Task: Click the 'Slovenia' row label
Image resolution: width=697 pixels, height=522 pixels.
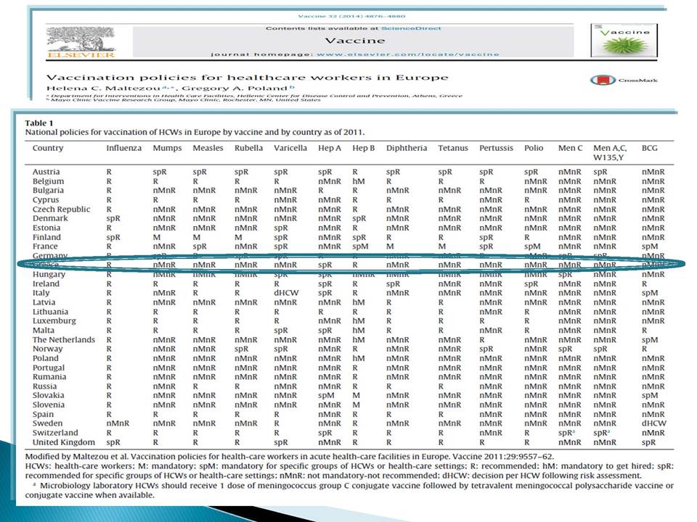Action: (x=49, y=405)
